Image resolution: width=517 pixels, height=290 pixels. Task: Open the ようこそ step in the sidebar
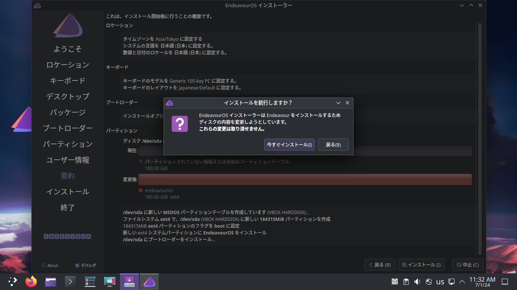click(x=68, y=49)
